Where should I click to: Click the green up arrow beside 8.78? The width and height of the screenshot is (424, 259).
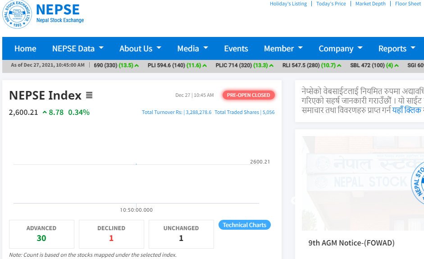[x=45, y=112]
